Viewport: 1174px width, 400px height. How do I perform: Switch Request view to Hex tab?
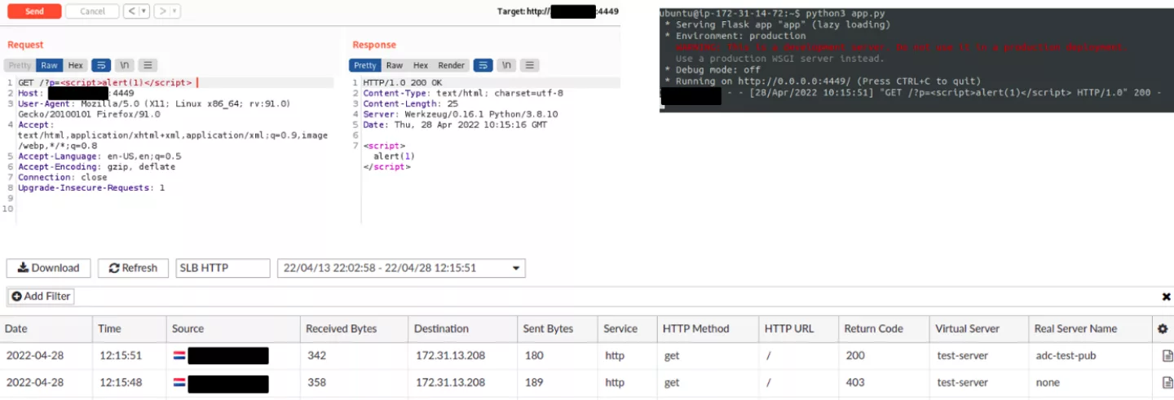[75, 65]
